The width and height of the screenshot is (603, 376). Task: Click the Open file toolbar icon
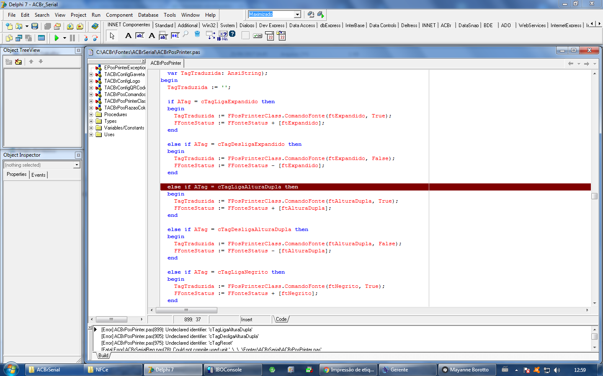19,26
